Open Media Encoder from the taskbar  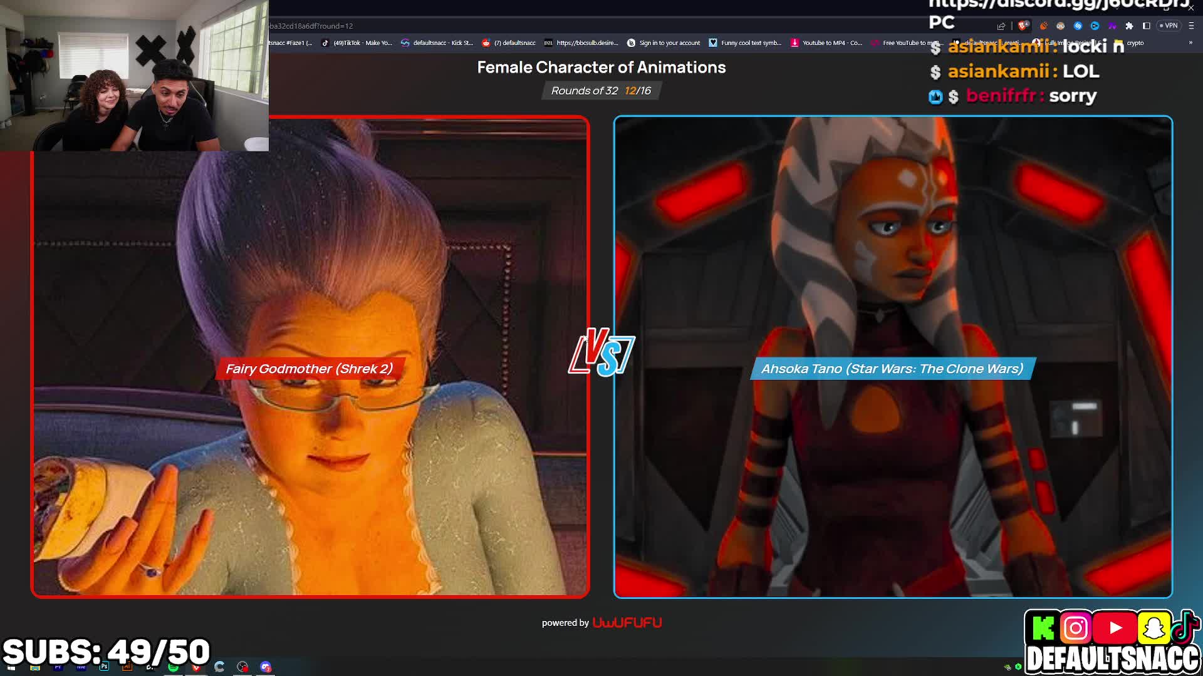[81, 667]
